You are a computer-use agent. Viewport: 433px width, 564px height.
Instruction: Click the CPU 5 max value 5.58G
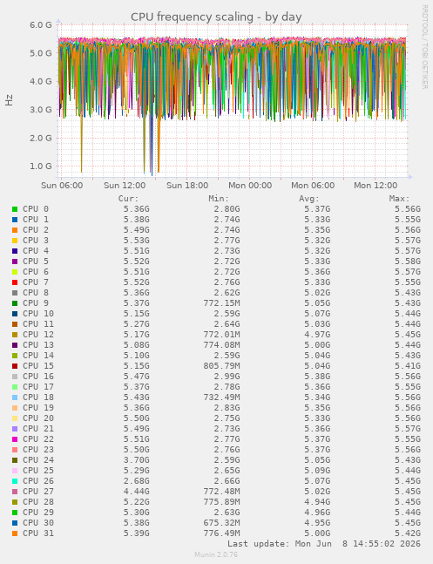[x=408, y=262]
